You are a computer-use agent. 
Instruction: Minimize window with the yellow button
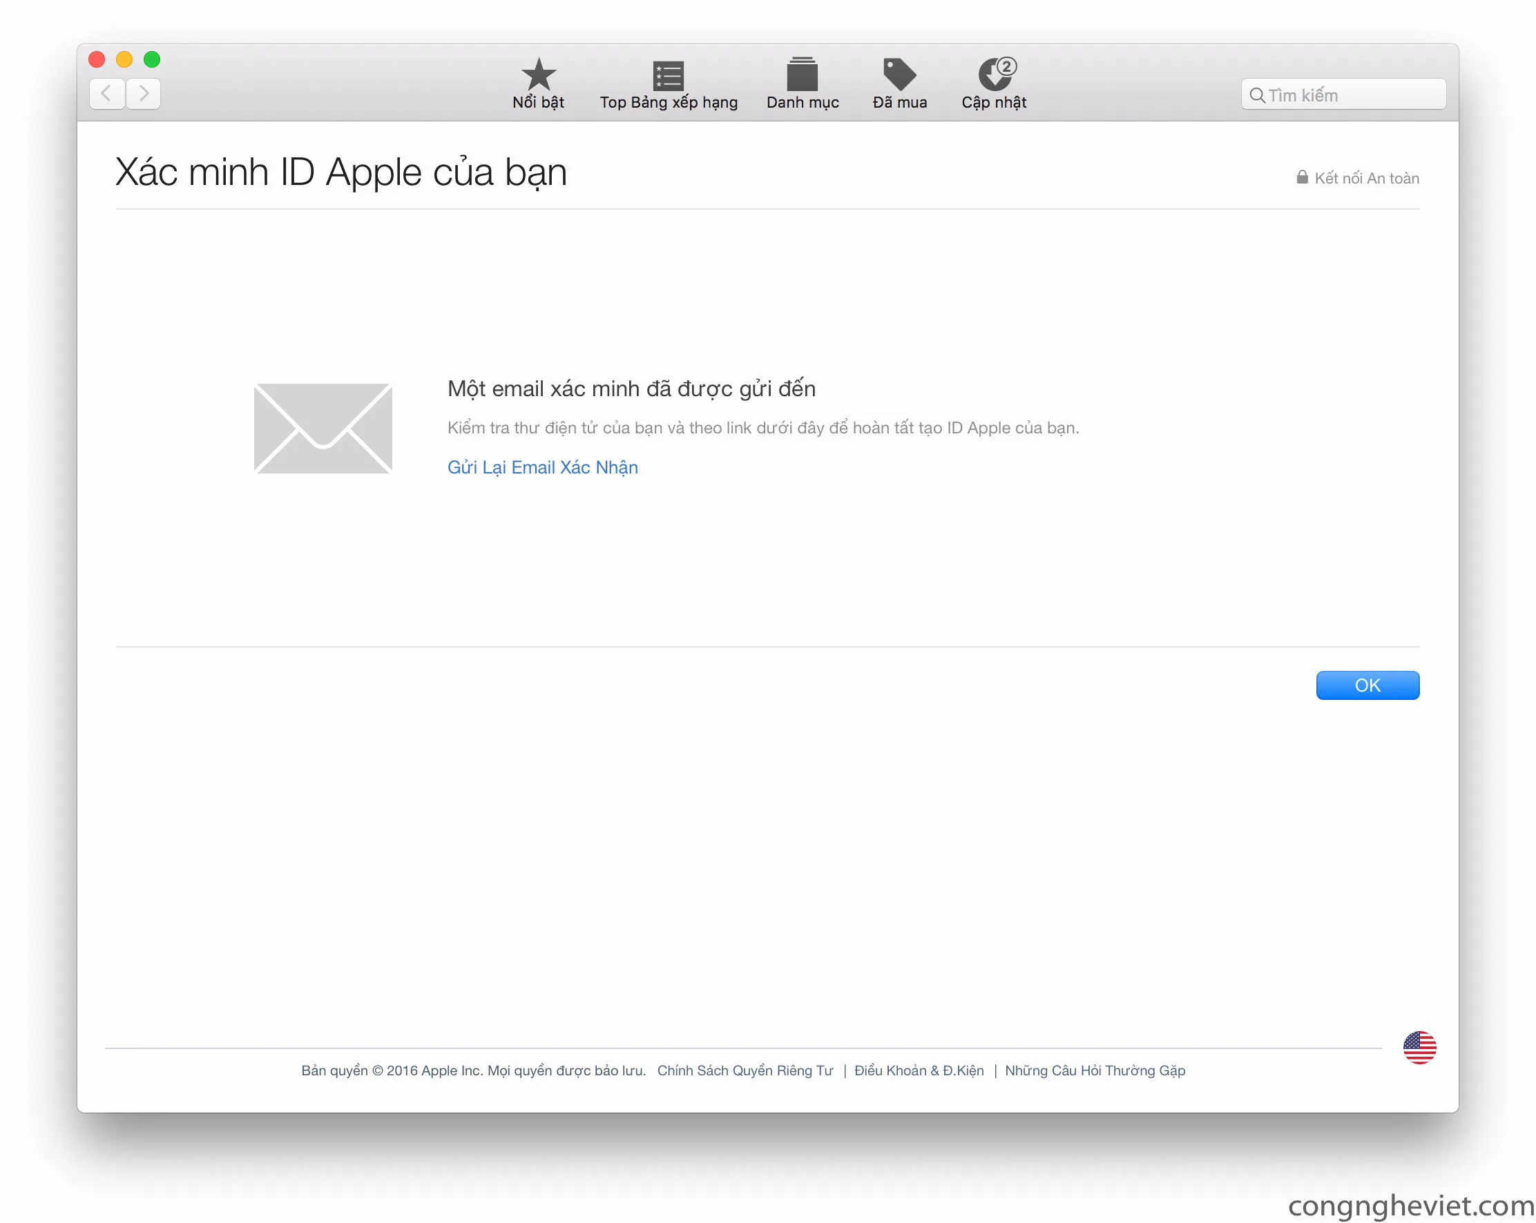[124, 59]
